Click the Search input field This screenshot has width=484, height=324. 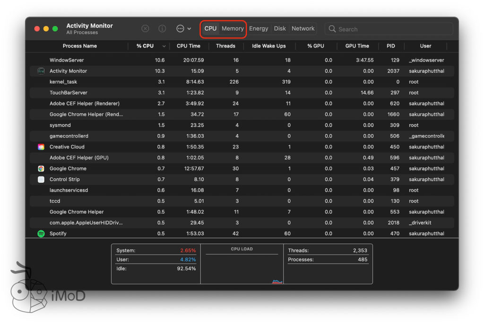[x=392, y=29]
